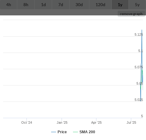Click the remove graph button
This screenshot has width=146, height=140.
click(x=131, y=14)
